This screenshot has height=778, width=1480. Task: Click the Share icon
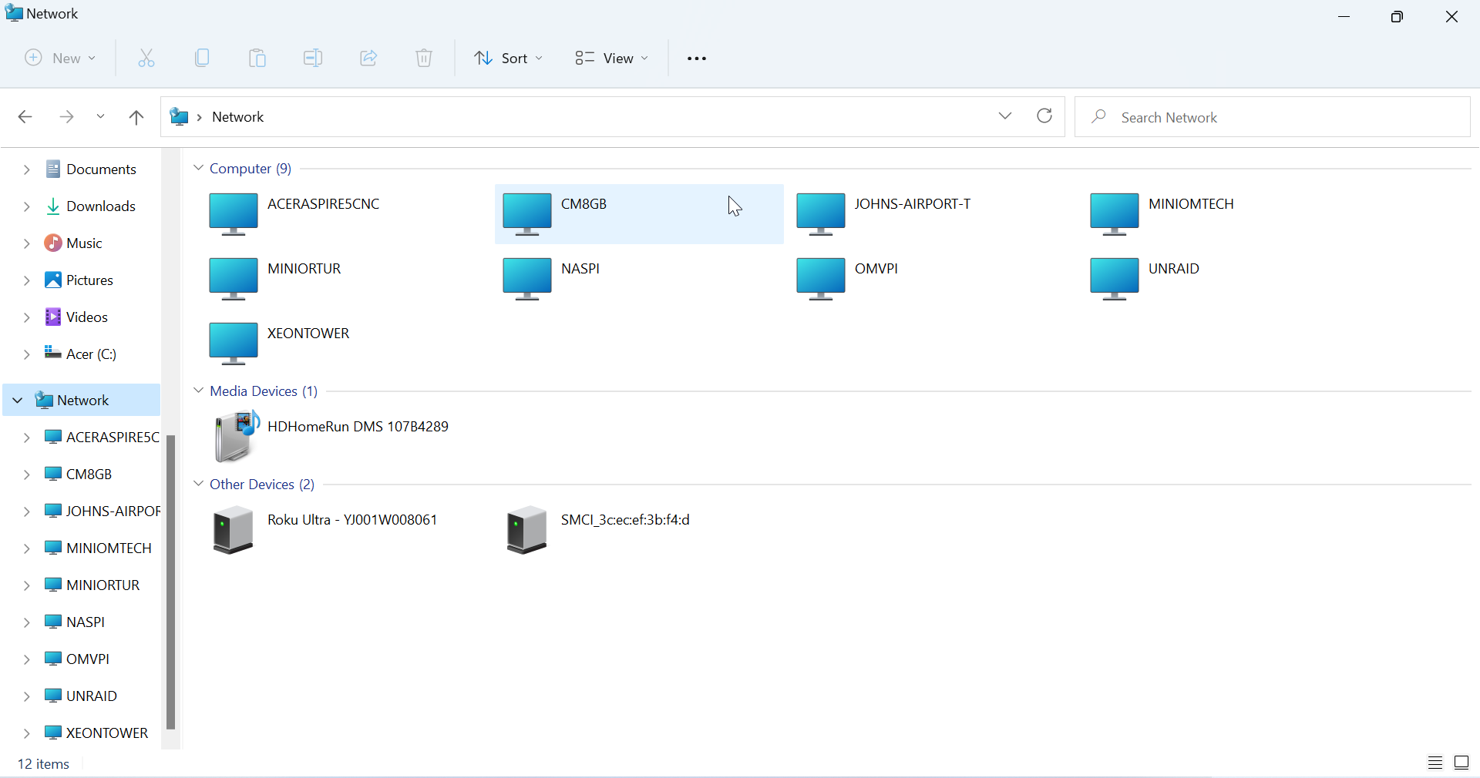368,58
